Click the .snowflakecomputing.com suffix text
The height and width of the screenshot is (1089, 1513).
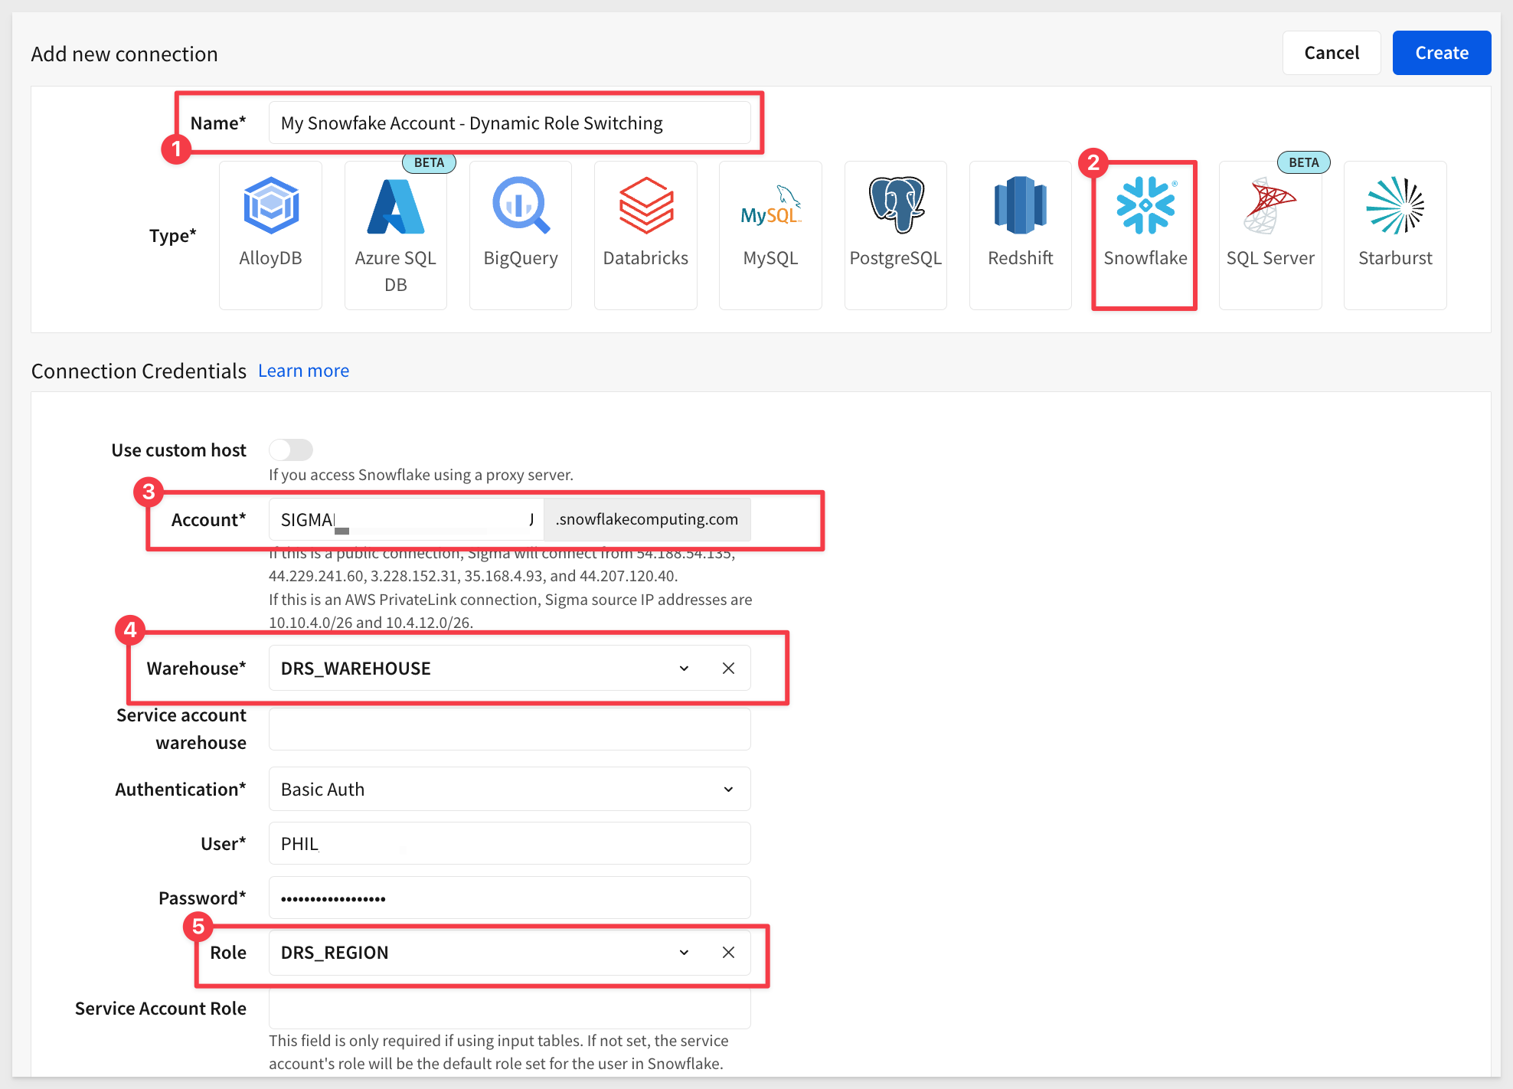point(647,519)
